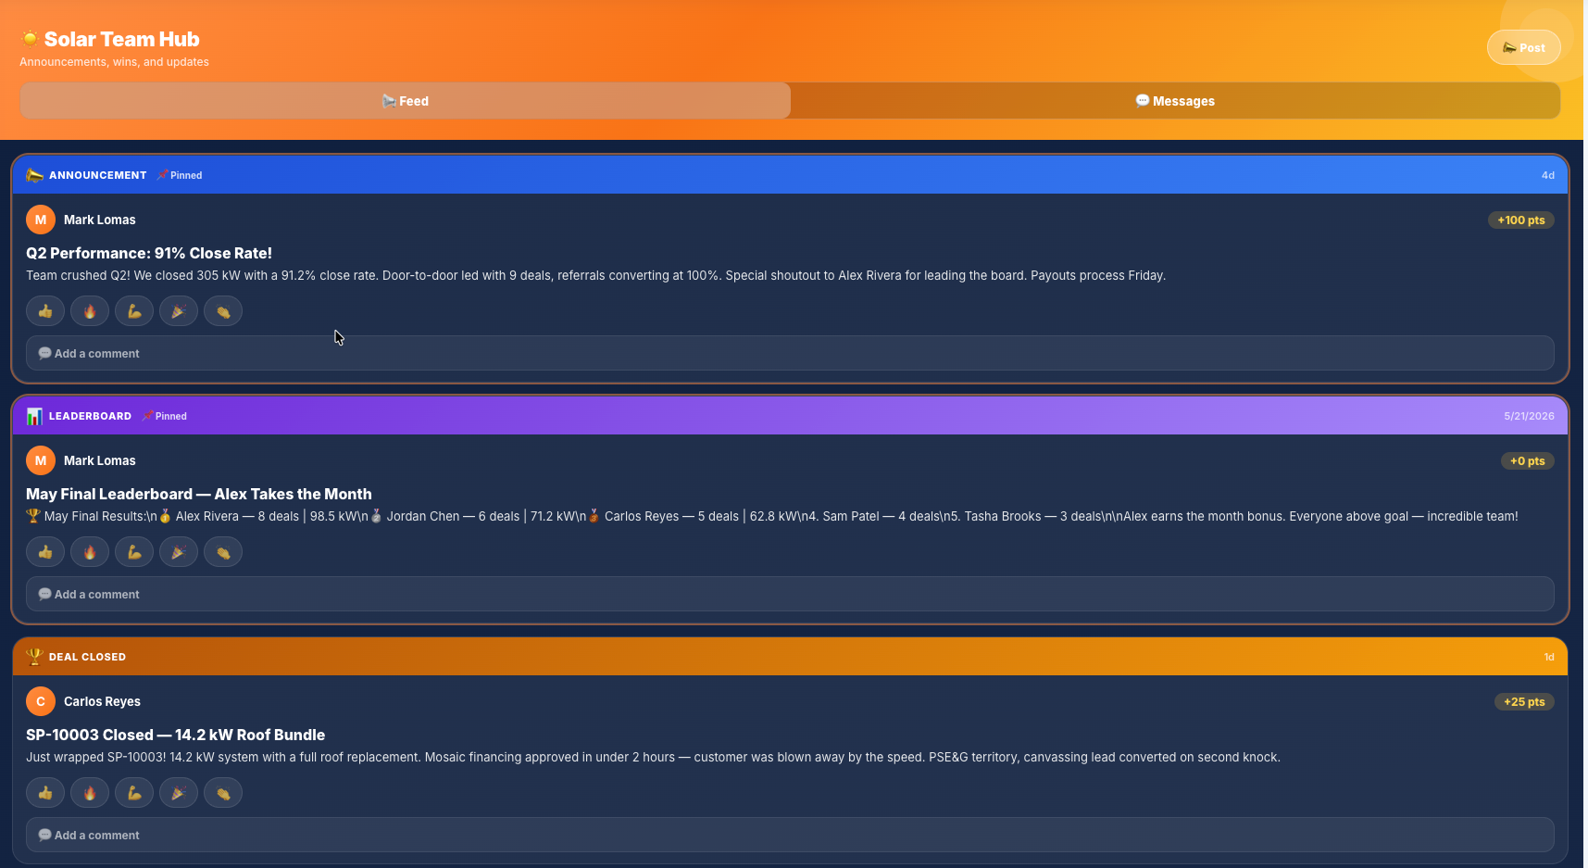Viewport: 1588px width, 868px height.
Task: Switch to the Messages tab
Action: (1175, 101)
